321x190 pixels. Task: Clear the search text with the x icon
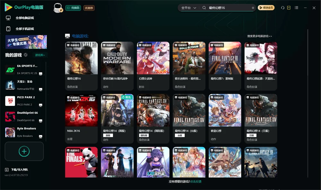point(253,8)
